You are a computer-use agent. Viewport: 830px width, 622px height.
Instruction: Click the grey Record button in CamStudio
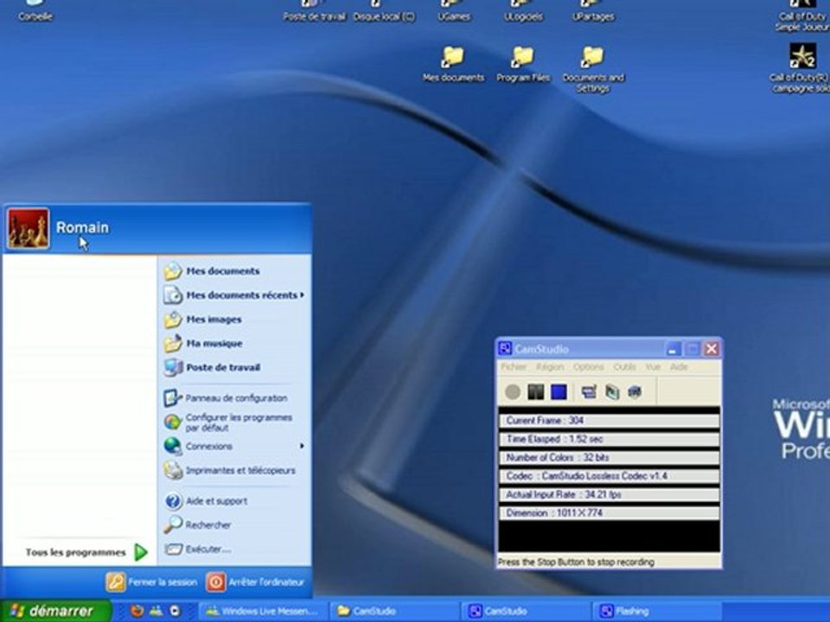(x=513, y=392)
